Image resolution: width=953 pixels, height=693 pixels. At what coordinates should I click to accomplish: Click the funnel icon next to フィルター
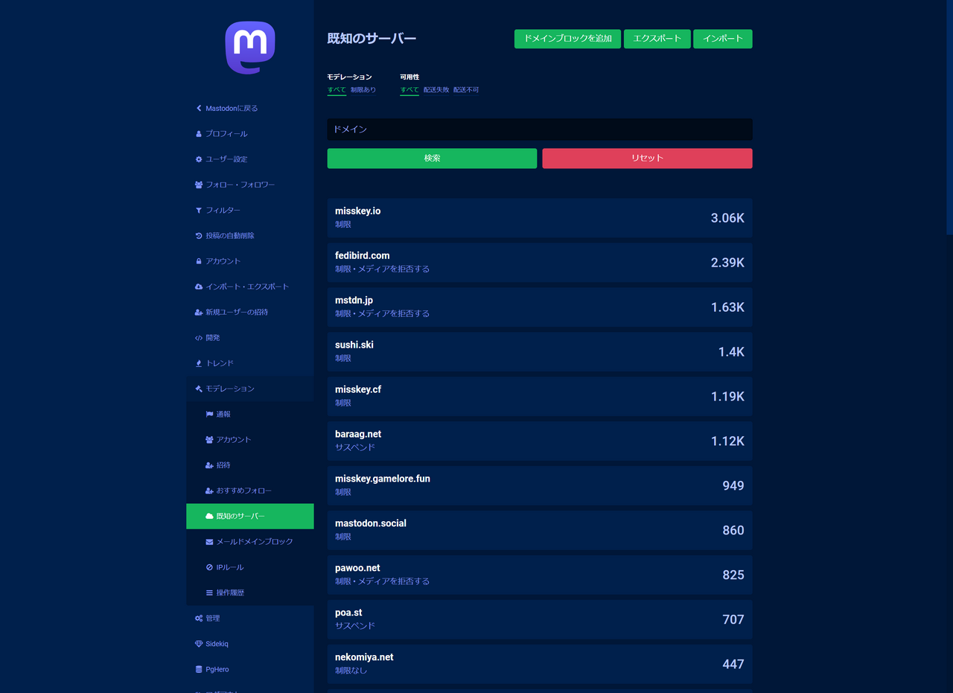click(x=199, y=211)
